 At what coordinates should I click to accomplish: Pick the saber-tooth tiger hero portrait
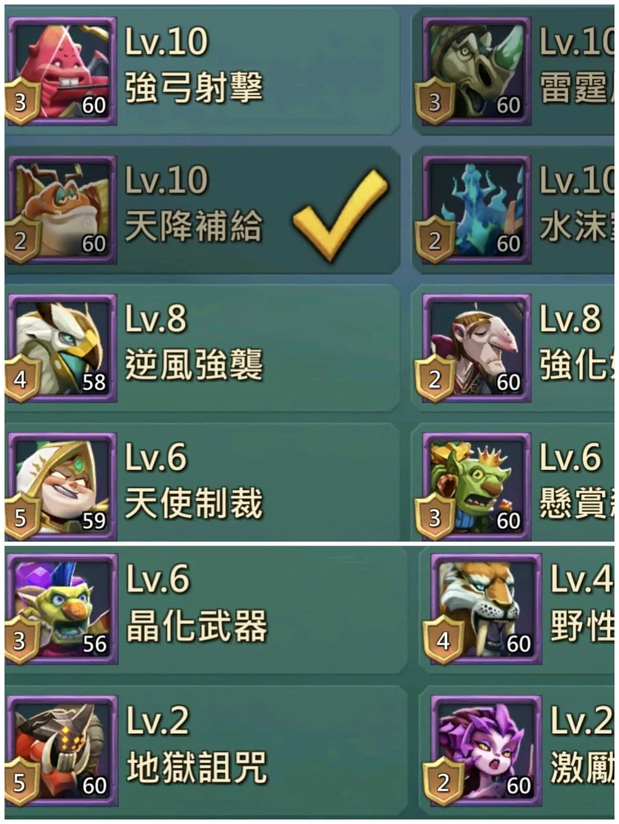(486, 608)
